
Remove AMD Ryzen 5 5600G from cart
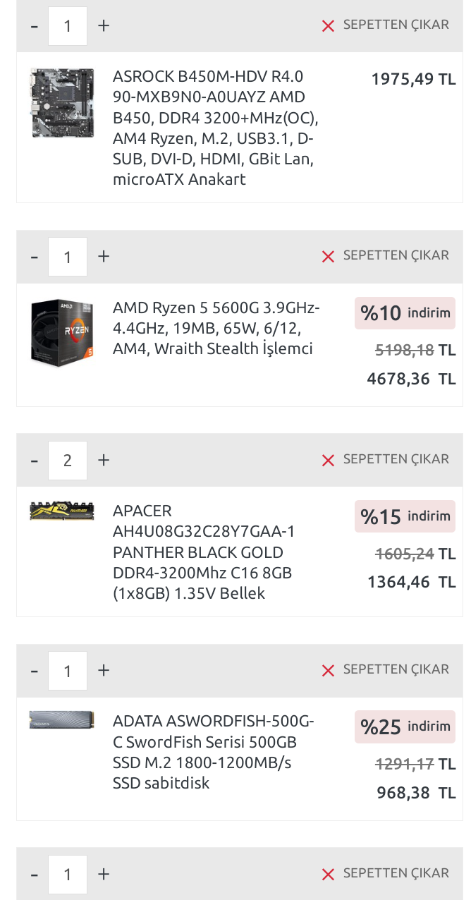[x=385, y=256]
